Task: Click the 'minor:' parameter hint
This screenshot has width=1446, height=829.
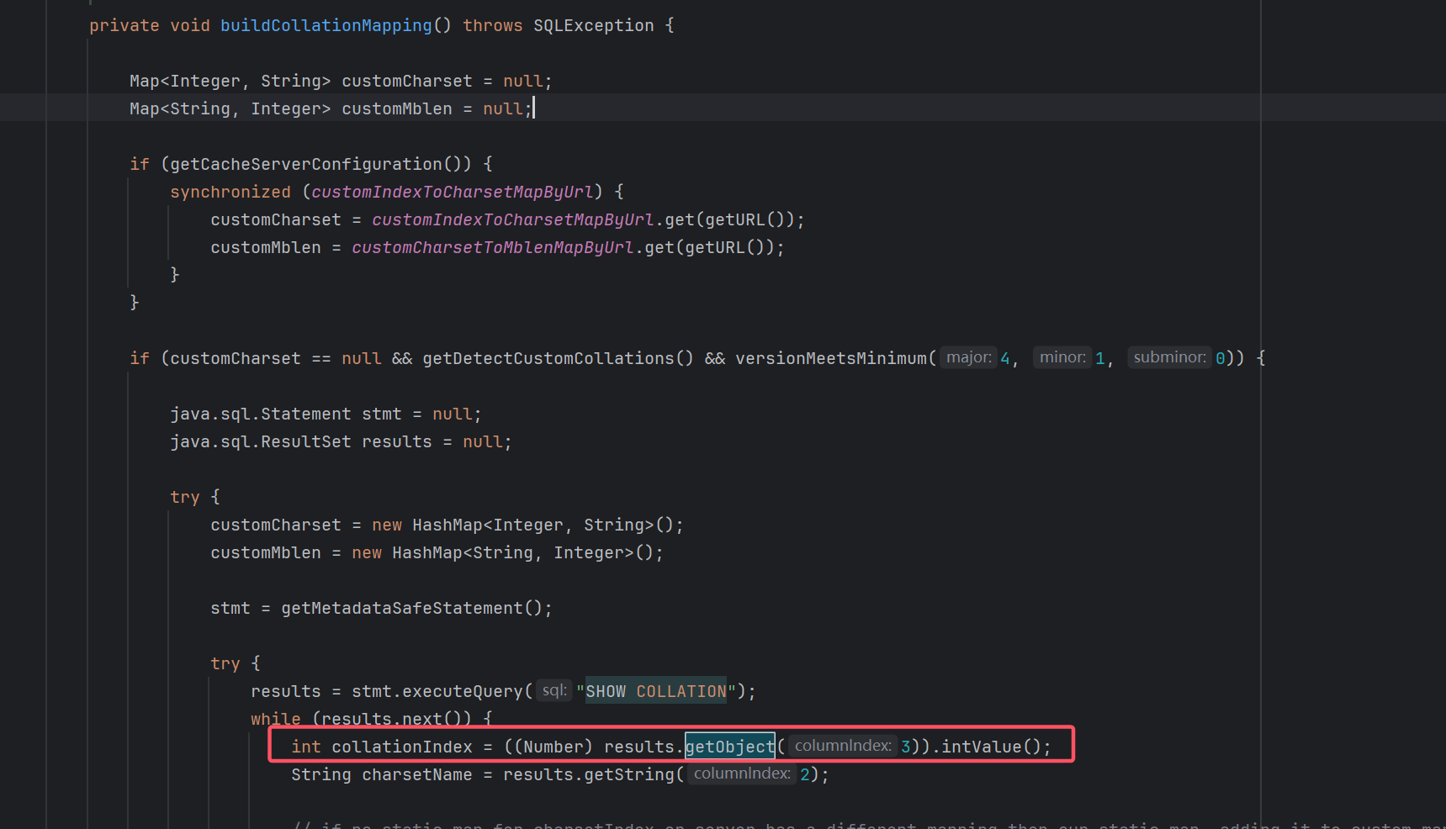Action: coord(1062,357)
